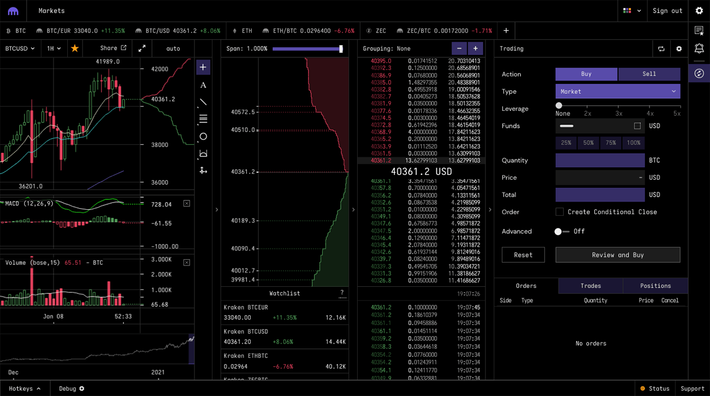Click Sign out

point(667,11)
